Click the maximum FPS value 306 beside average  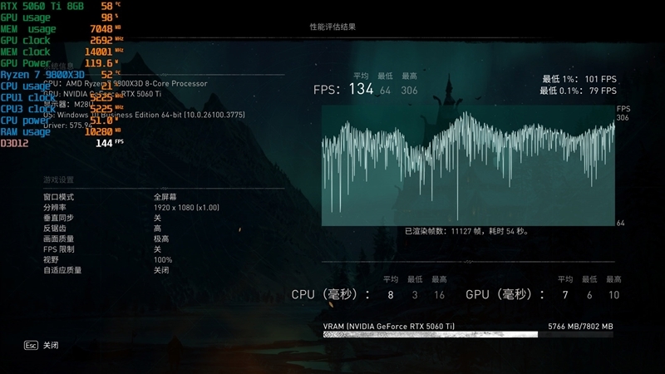tap(409, 91)
